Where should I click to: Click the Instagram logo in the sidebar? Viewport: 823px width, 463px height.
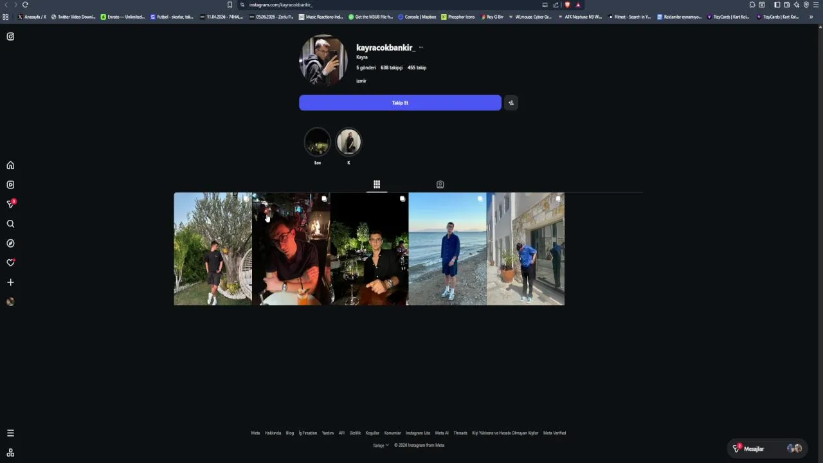coord(10,36)
